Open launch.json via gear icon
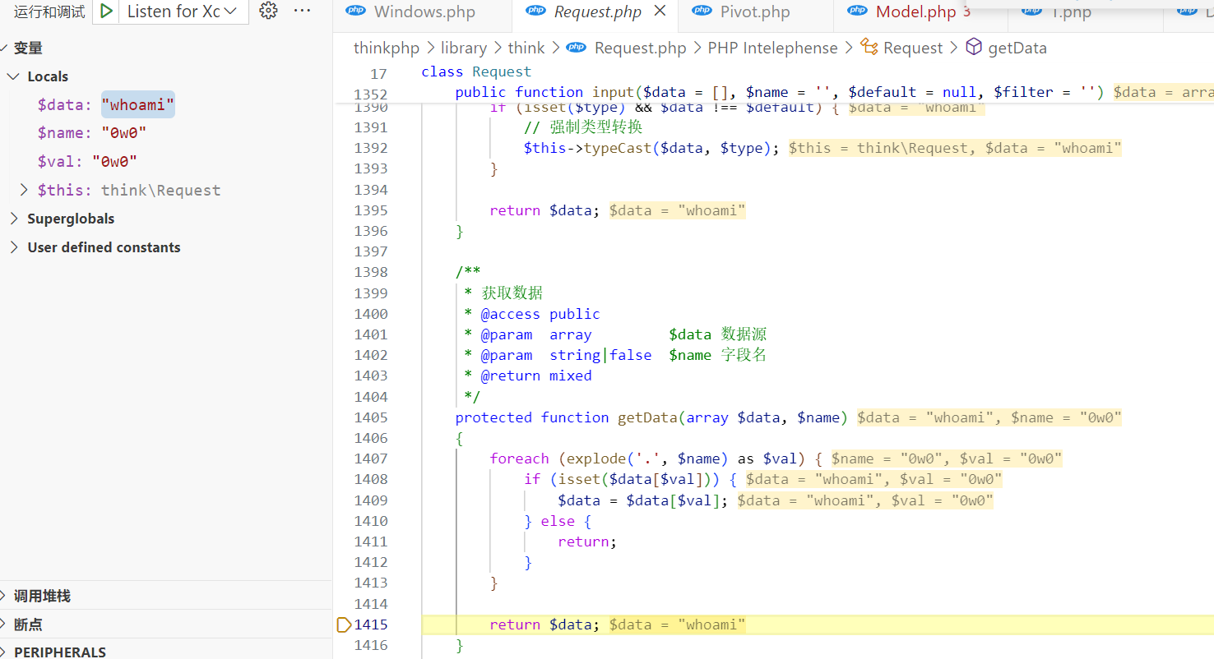Screen dimensions: 1214x659 point(268,11)
